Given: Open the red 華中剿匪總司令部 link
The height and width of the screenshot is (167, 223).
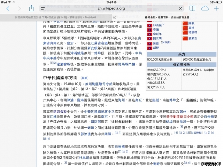Looking at the screenshot, I should 180,117.
